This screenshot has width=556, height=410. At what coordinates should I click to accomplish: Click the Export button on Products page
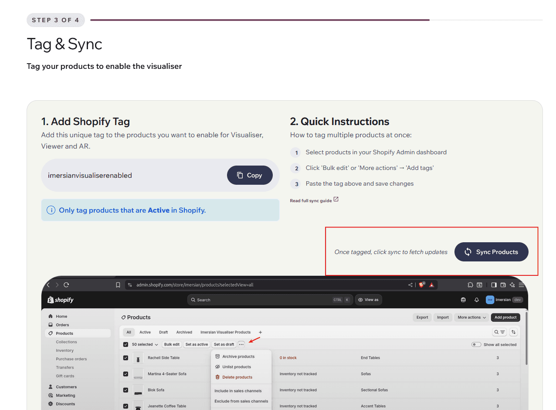tap(422, 317)
